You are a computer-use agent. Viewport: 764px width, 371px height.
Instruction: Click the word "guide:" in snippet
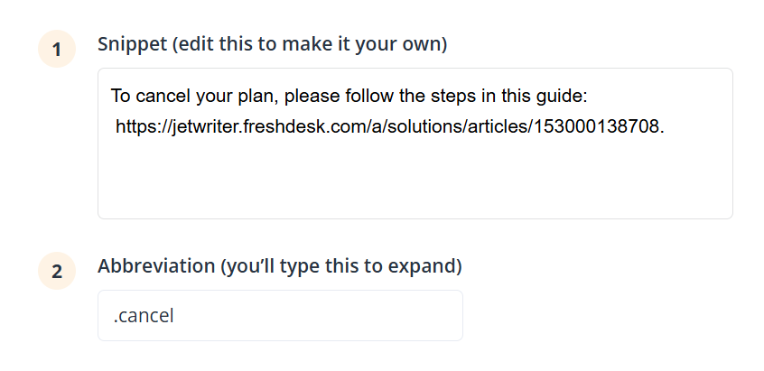click(x=564, y=96)
